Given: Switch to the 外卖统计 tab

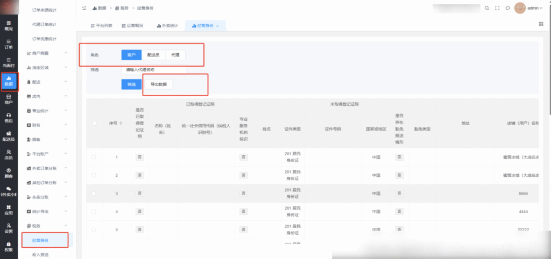Looking at the screenshot, I should tap(168, 26).
